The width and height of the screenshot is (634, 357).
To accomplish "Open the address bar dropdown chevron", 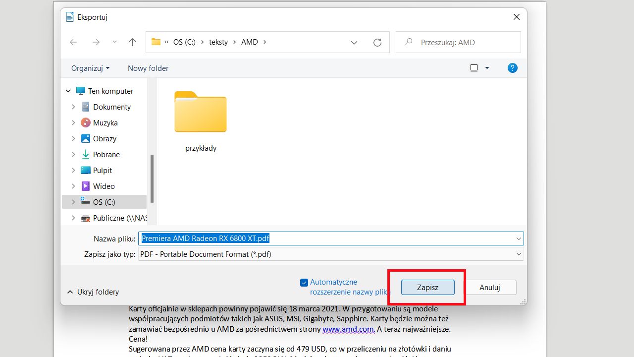I will pos(354,42).
